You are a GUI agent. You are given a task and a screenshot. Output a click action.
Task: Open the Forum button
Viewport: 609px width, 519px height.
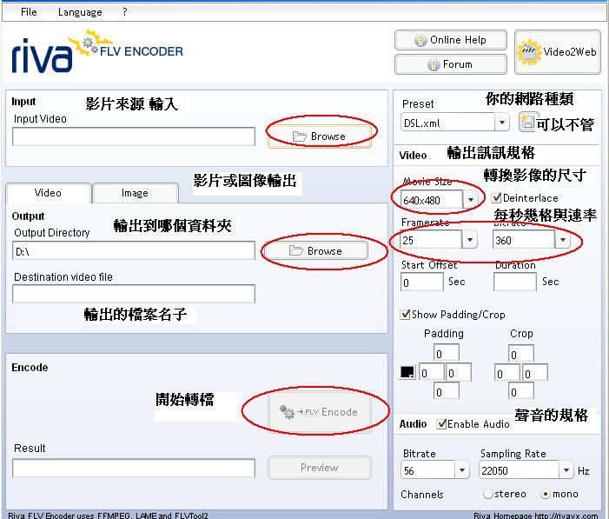pos(451,64)
